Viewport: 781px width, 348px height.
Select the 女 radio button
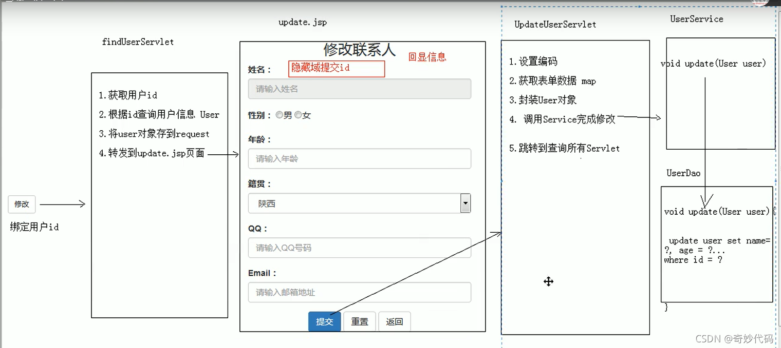point(298,115)
